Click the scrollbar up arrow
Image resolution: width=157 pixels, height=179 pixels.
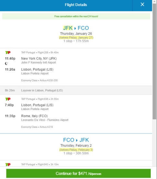(154, 2)
